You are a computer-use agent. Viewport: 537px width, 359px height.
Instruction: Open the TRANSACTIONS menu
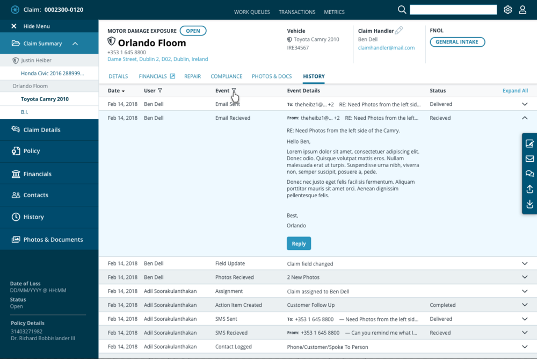click(x=296, y=12)
